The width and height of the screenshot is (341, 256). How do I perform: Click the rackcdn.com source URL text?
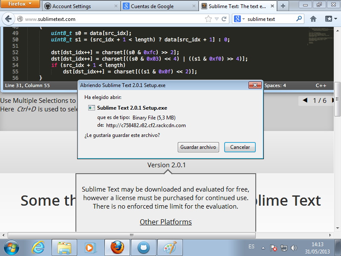click(x=146, y=125)
